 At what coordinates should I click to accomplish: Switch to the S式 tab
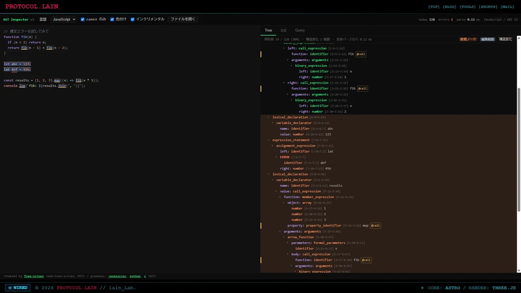click(284, 30)
